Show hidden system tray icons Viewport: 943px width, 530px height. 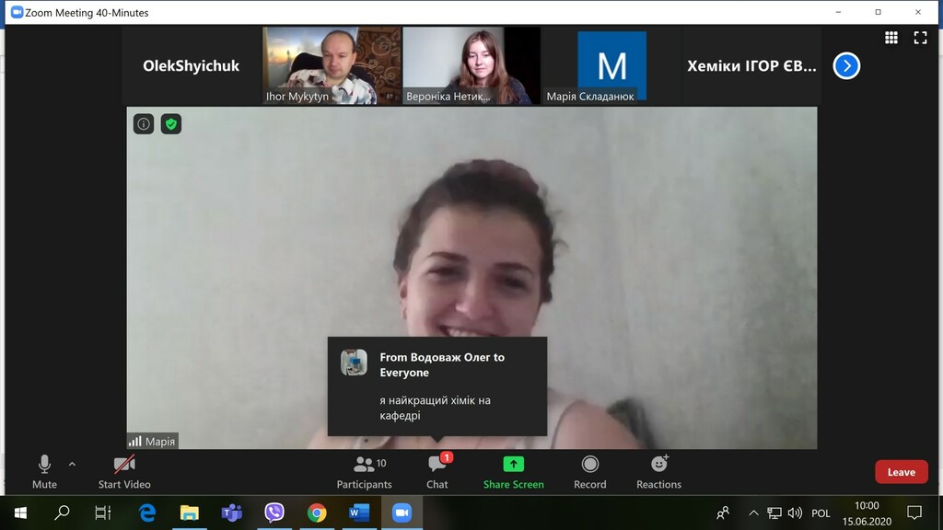(x=753, y=513)
